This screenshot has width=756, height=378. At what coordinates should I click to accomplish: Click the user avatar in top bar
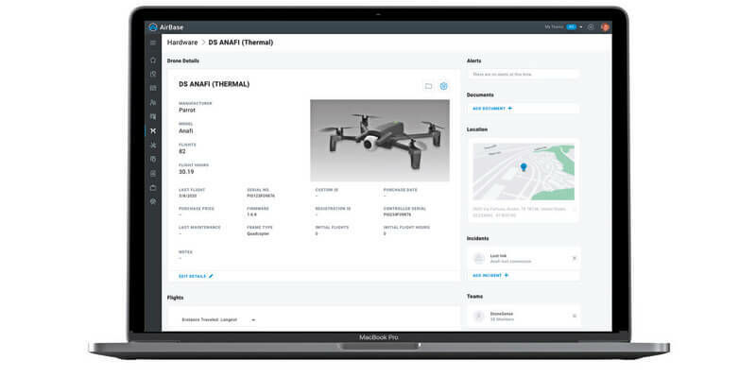pyautogui.click(x=605, y=27)
